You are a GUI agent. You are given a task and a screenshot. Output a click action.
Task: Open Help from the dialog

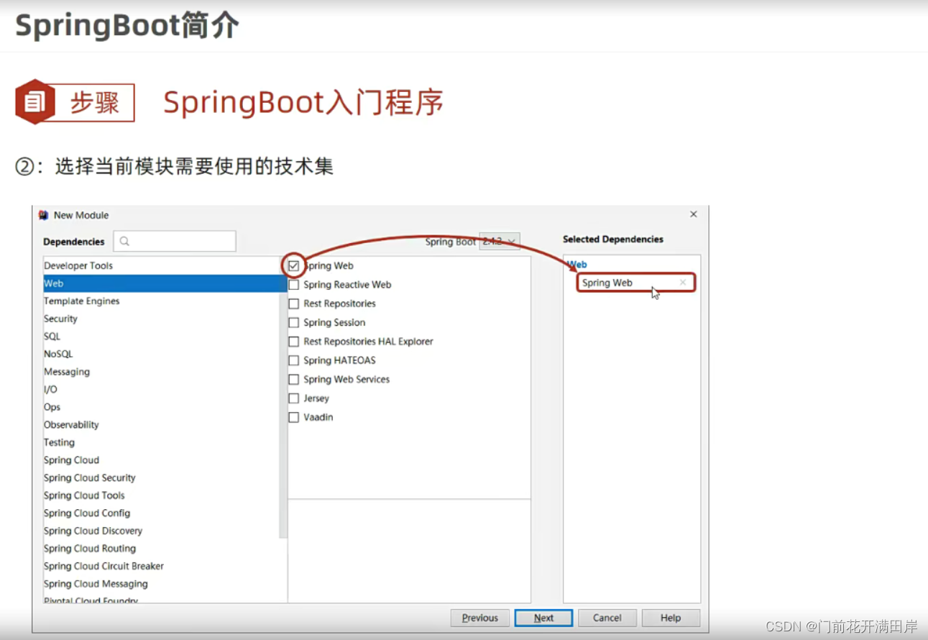pos(671,618)
